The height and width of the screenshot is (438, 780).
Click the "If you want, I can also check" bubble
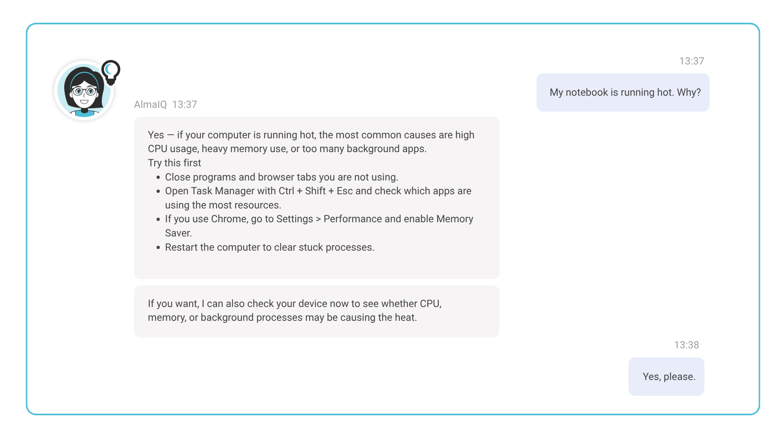pyautogui.click(x=316, y=311)
